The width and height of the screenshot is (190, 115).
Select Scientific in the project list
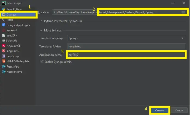click(11, 40)
